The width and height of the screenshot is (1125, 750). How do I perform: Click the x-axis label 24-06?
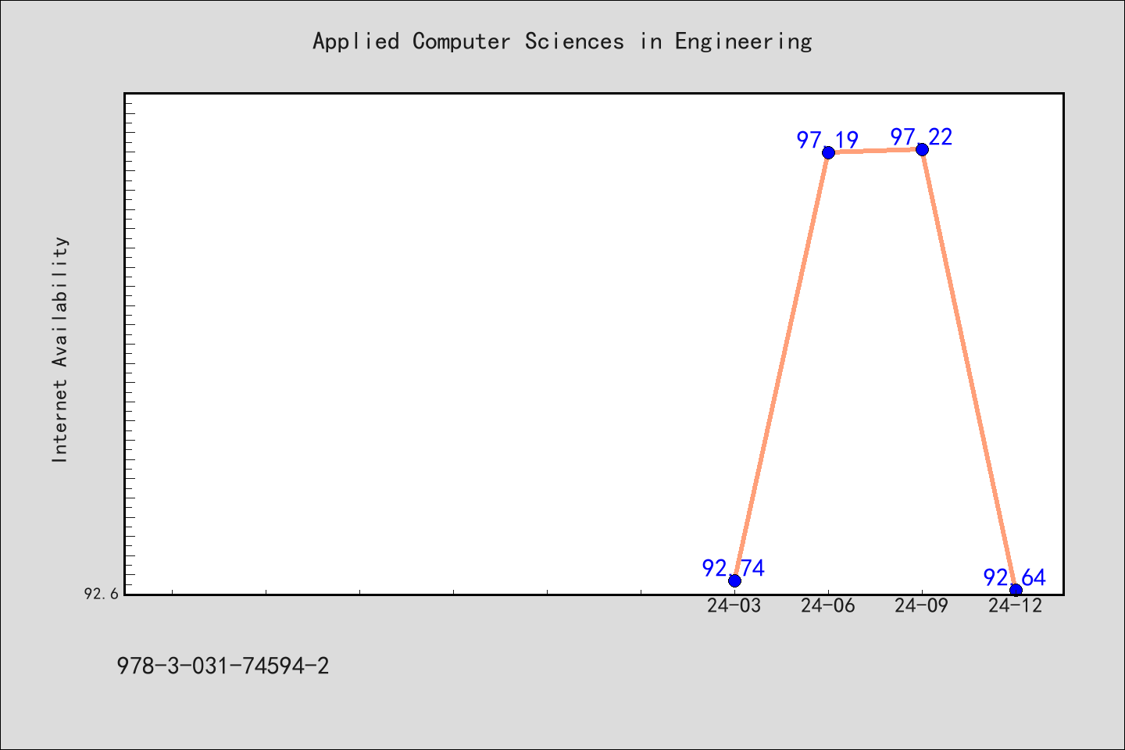tap(828, 605)
